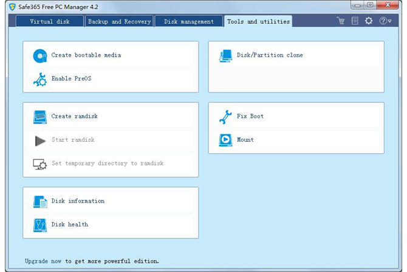Click the Disk/Partition clone icon
Screen dimensions: 407x272
click(x=225, y=55)
